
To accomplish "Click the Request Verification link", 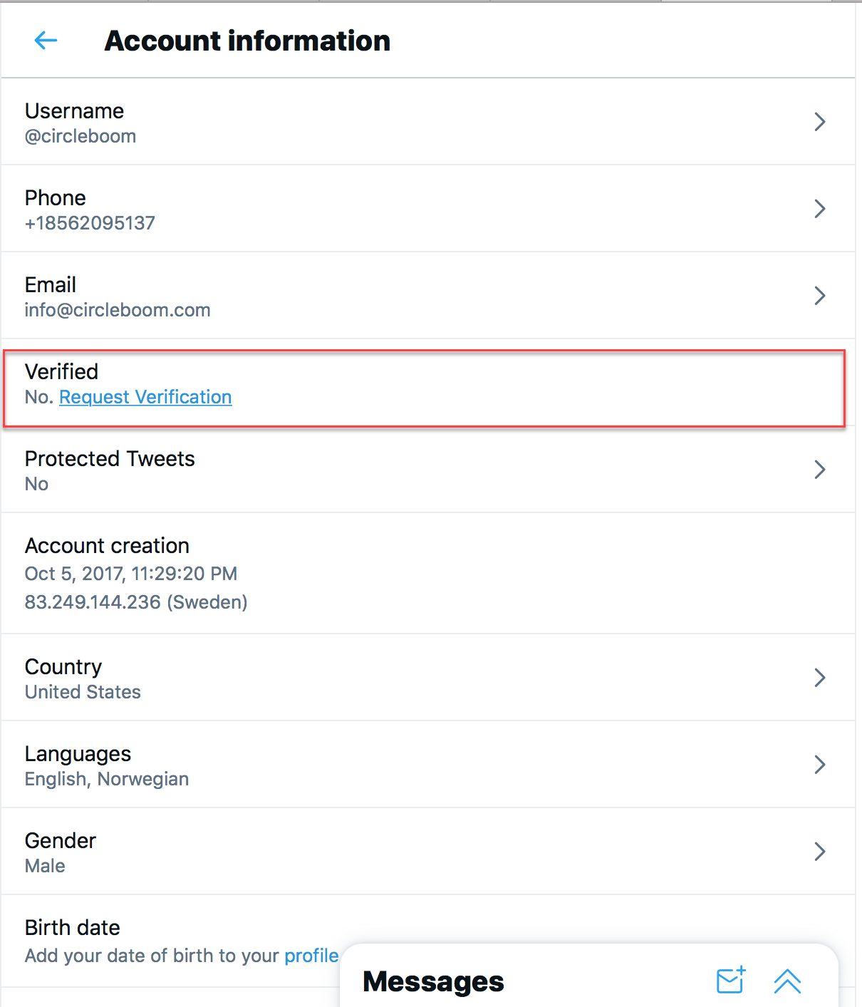I will pos(145,397).
